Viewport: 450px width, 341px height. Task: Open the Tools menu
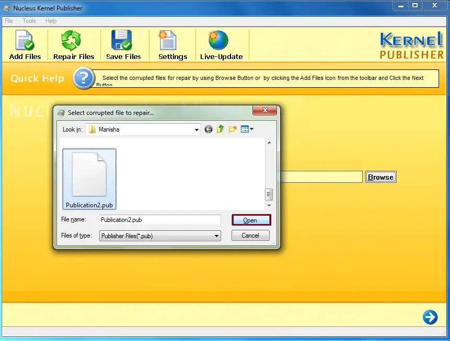tap(29, 21)
